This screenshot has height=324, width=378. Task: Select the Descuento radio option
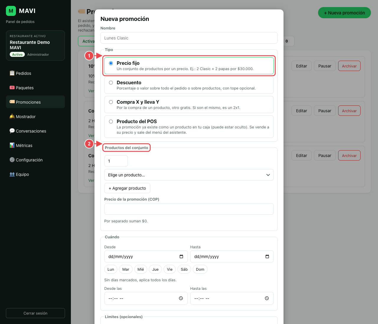[111, 83]
